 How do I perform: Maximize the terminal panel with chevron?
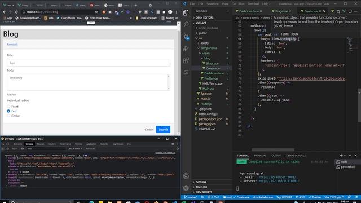(x=350, y=156)
